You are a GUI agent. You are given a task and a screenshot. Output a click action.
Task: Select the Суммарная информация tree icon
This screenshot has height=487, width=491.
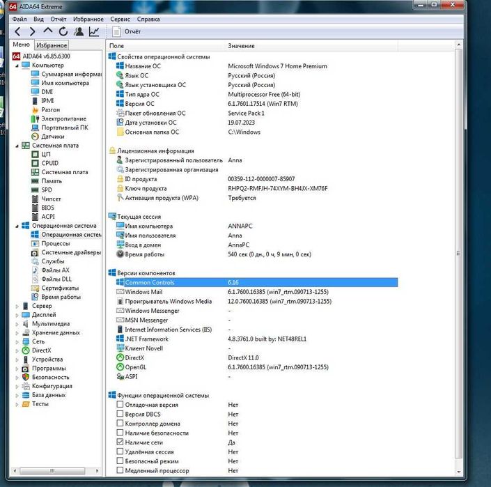(x=35, y=75)
